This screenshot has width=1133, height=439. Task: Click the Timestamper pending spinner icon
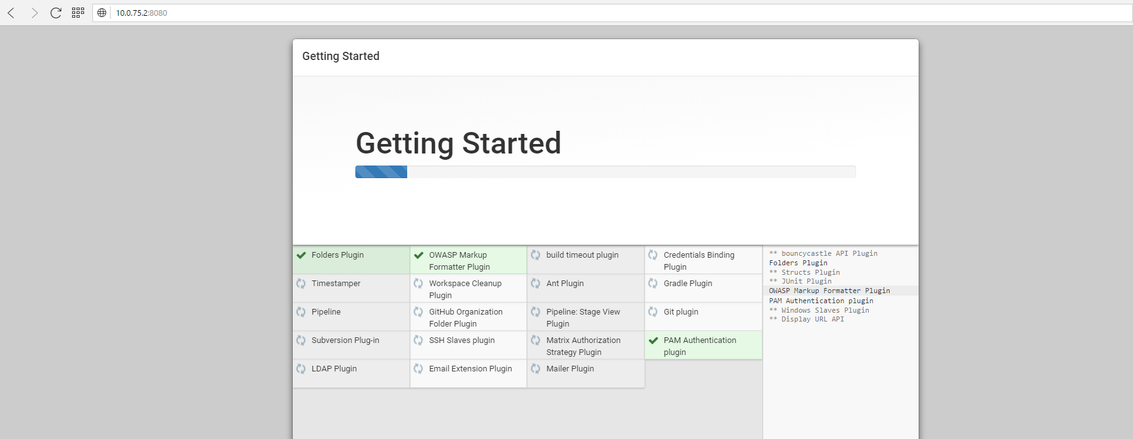[x=302, y=284]
